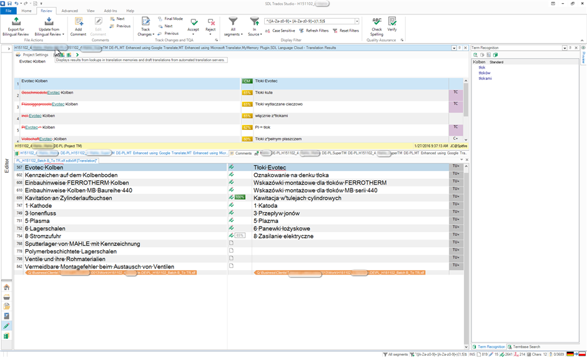The image size is (587, 357).
Task: Switch to the Home ribbon tab
Action: coord(27,11)
